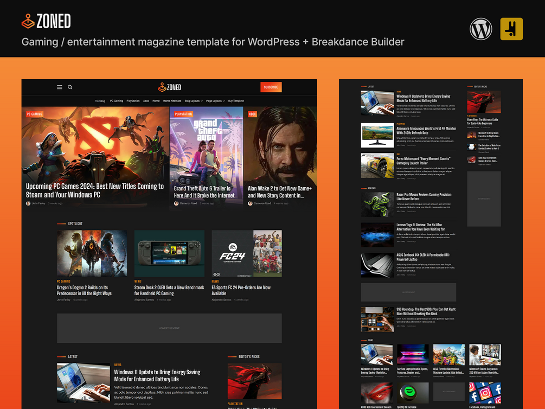
Task: Open Grand Theft Auto 6 Trailer headline
Action: pos(204,192)
